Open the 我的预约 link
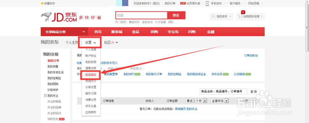 129,74
